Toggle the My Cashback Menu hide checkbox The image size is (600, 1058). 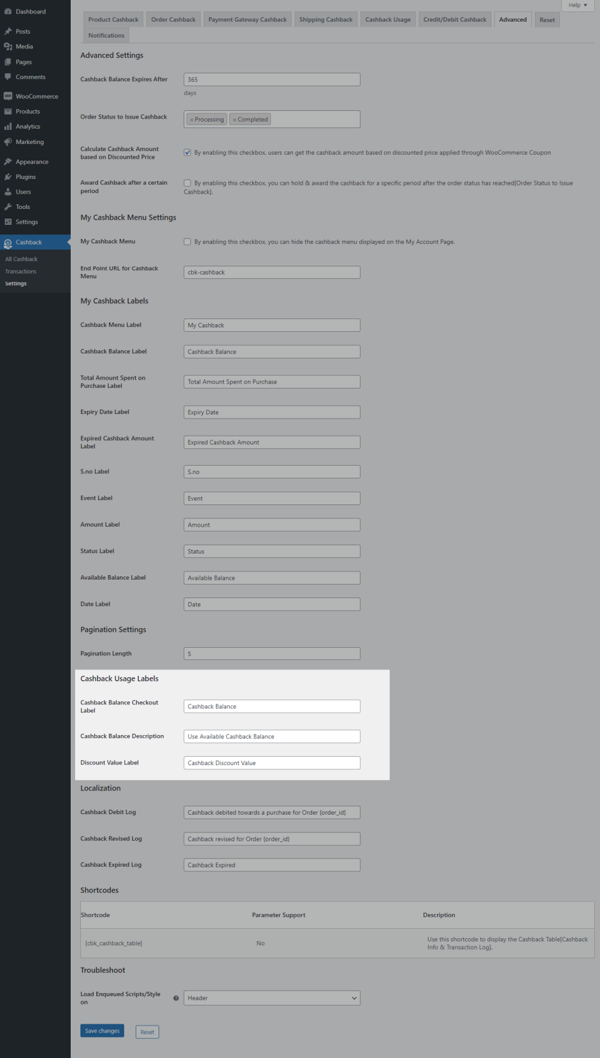tap(187, 242)
